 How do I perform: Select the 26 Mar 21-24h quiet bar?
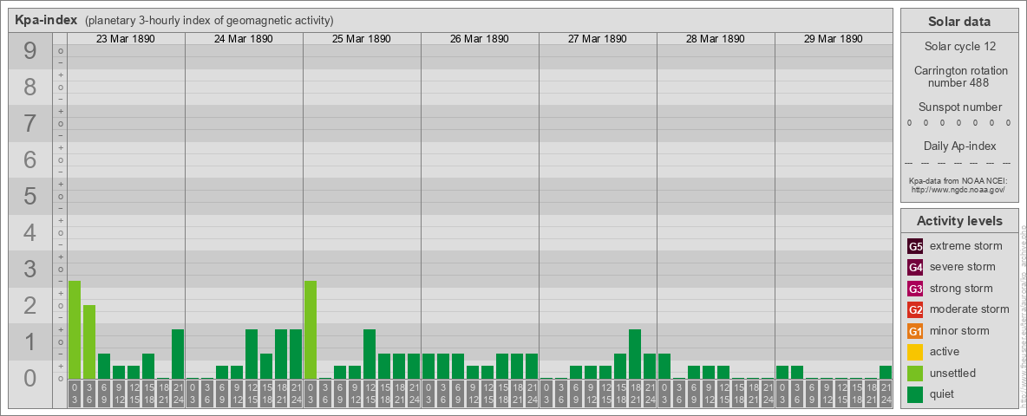click(x=531, y=367)
